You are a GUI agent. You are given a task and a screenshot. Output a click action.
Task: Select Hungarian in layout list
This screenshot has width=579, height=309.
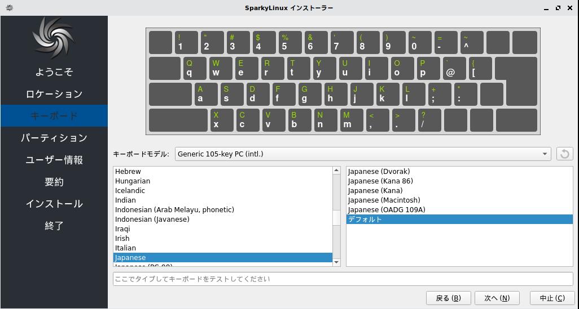[x=223, y=181]
